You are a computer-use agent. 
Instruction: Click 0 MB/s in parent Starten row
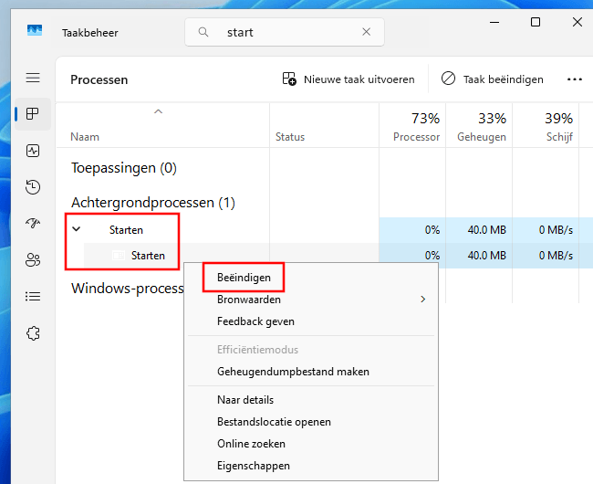point(556,230)
